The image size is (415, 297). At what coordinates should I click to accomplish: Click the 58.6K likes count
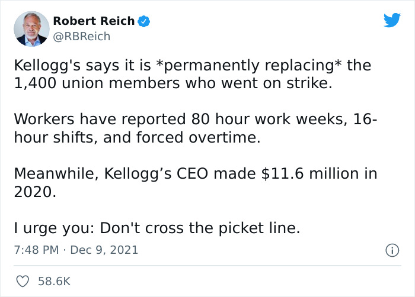point(54,281)
